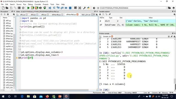Open PowerPoint from the taskbar
The image size is (176, 99).
[x=60, y=97]
